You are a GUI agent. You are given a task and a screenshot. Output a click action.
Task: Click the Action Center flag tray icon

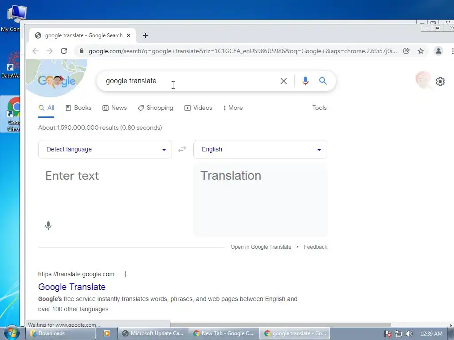pos(387,334)
